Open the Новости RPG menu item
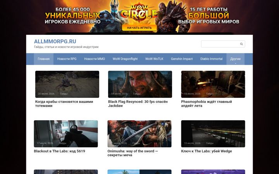 tap(67, 59)
